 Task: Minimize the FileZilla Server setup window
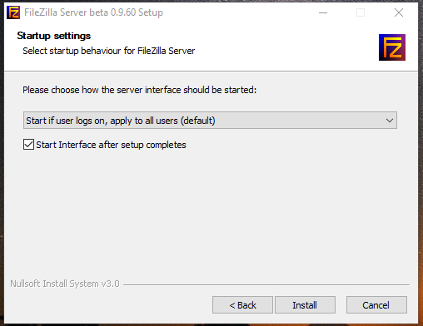[x=323, y=12]
